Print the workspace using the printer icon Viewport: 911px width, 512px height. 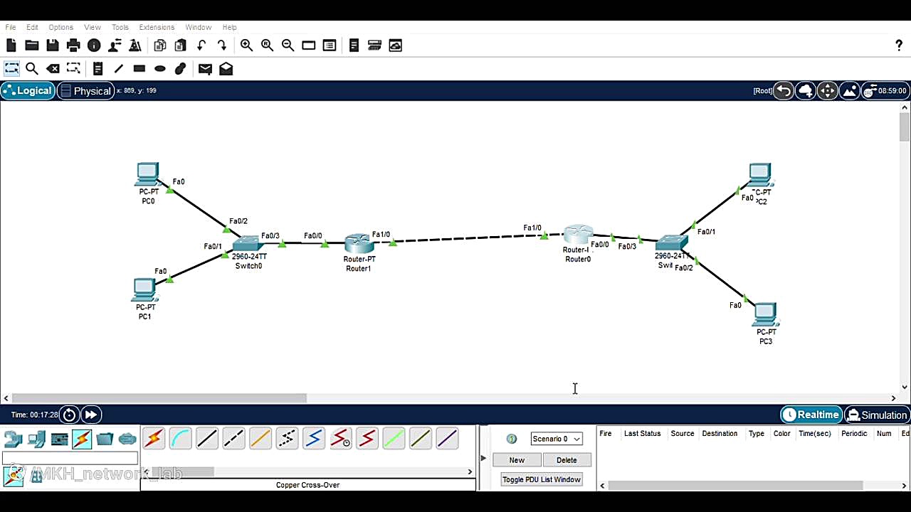[73, 46]
